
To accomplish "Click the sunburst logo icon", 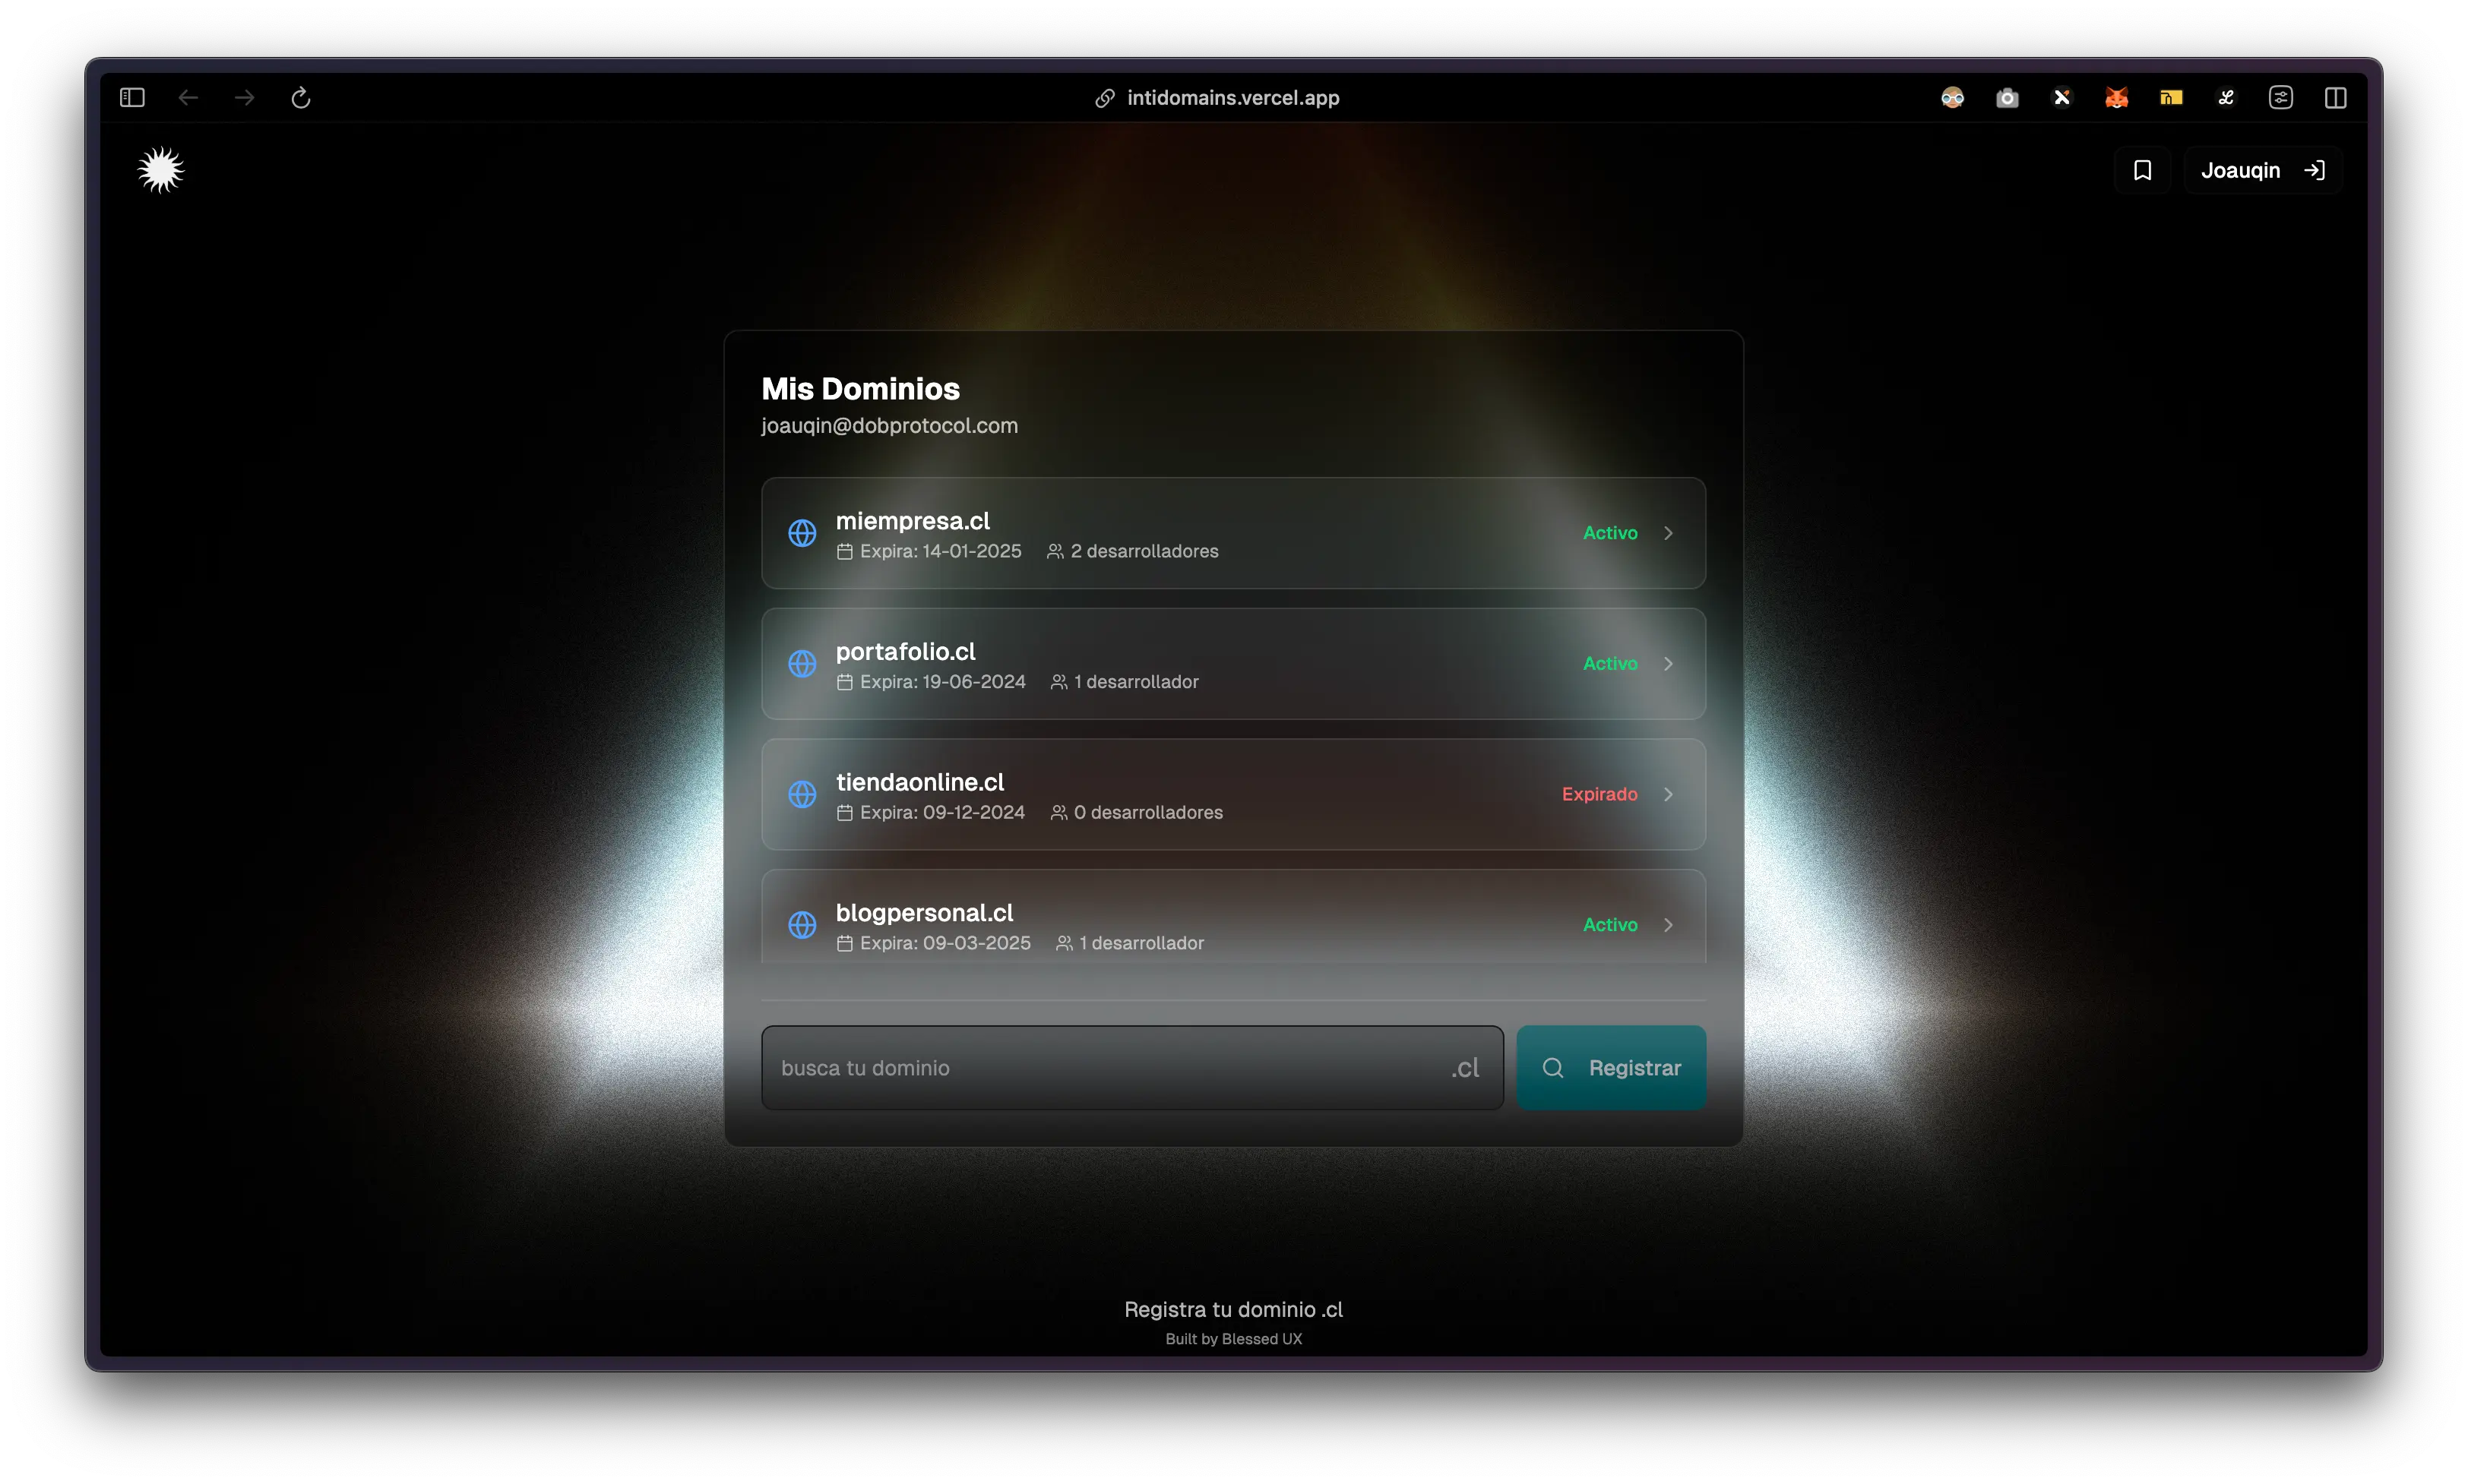I will point(160,170).
